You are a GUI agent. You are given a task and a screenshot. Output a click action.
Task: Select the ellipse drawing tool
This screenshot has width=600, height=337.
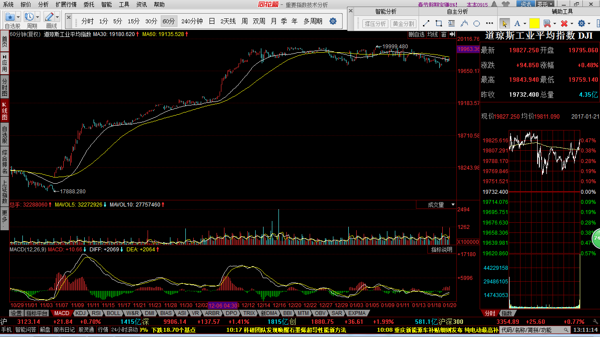[x=477, y=23]
